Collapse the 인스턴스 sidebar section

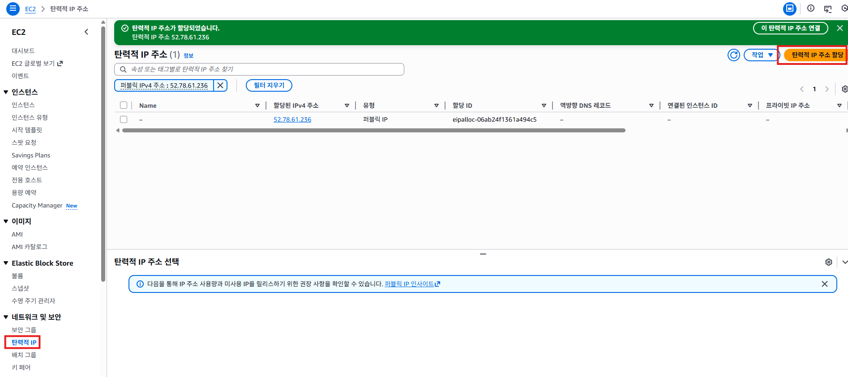[x=6, y=92]
